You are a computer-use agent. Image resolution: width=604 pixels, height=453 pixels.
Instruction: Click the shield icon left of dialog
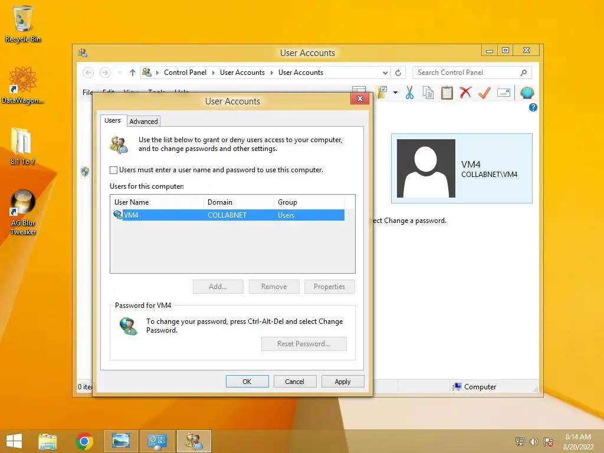point(85,172)
